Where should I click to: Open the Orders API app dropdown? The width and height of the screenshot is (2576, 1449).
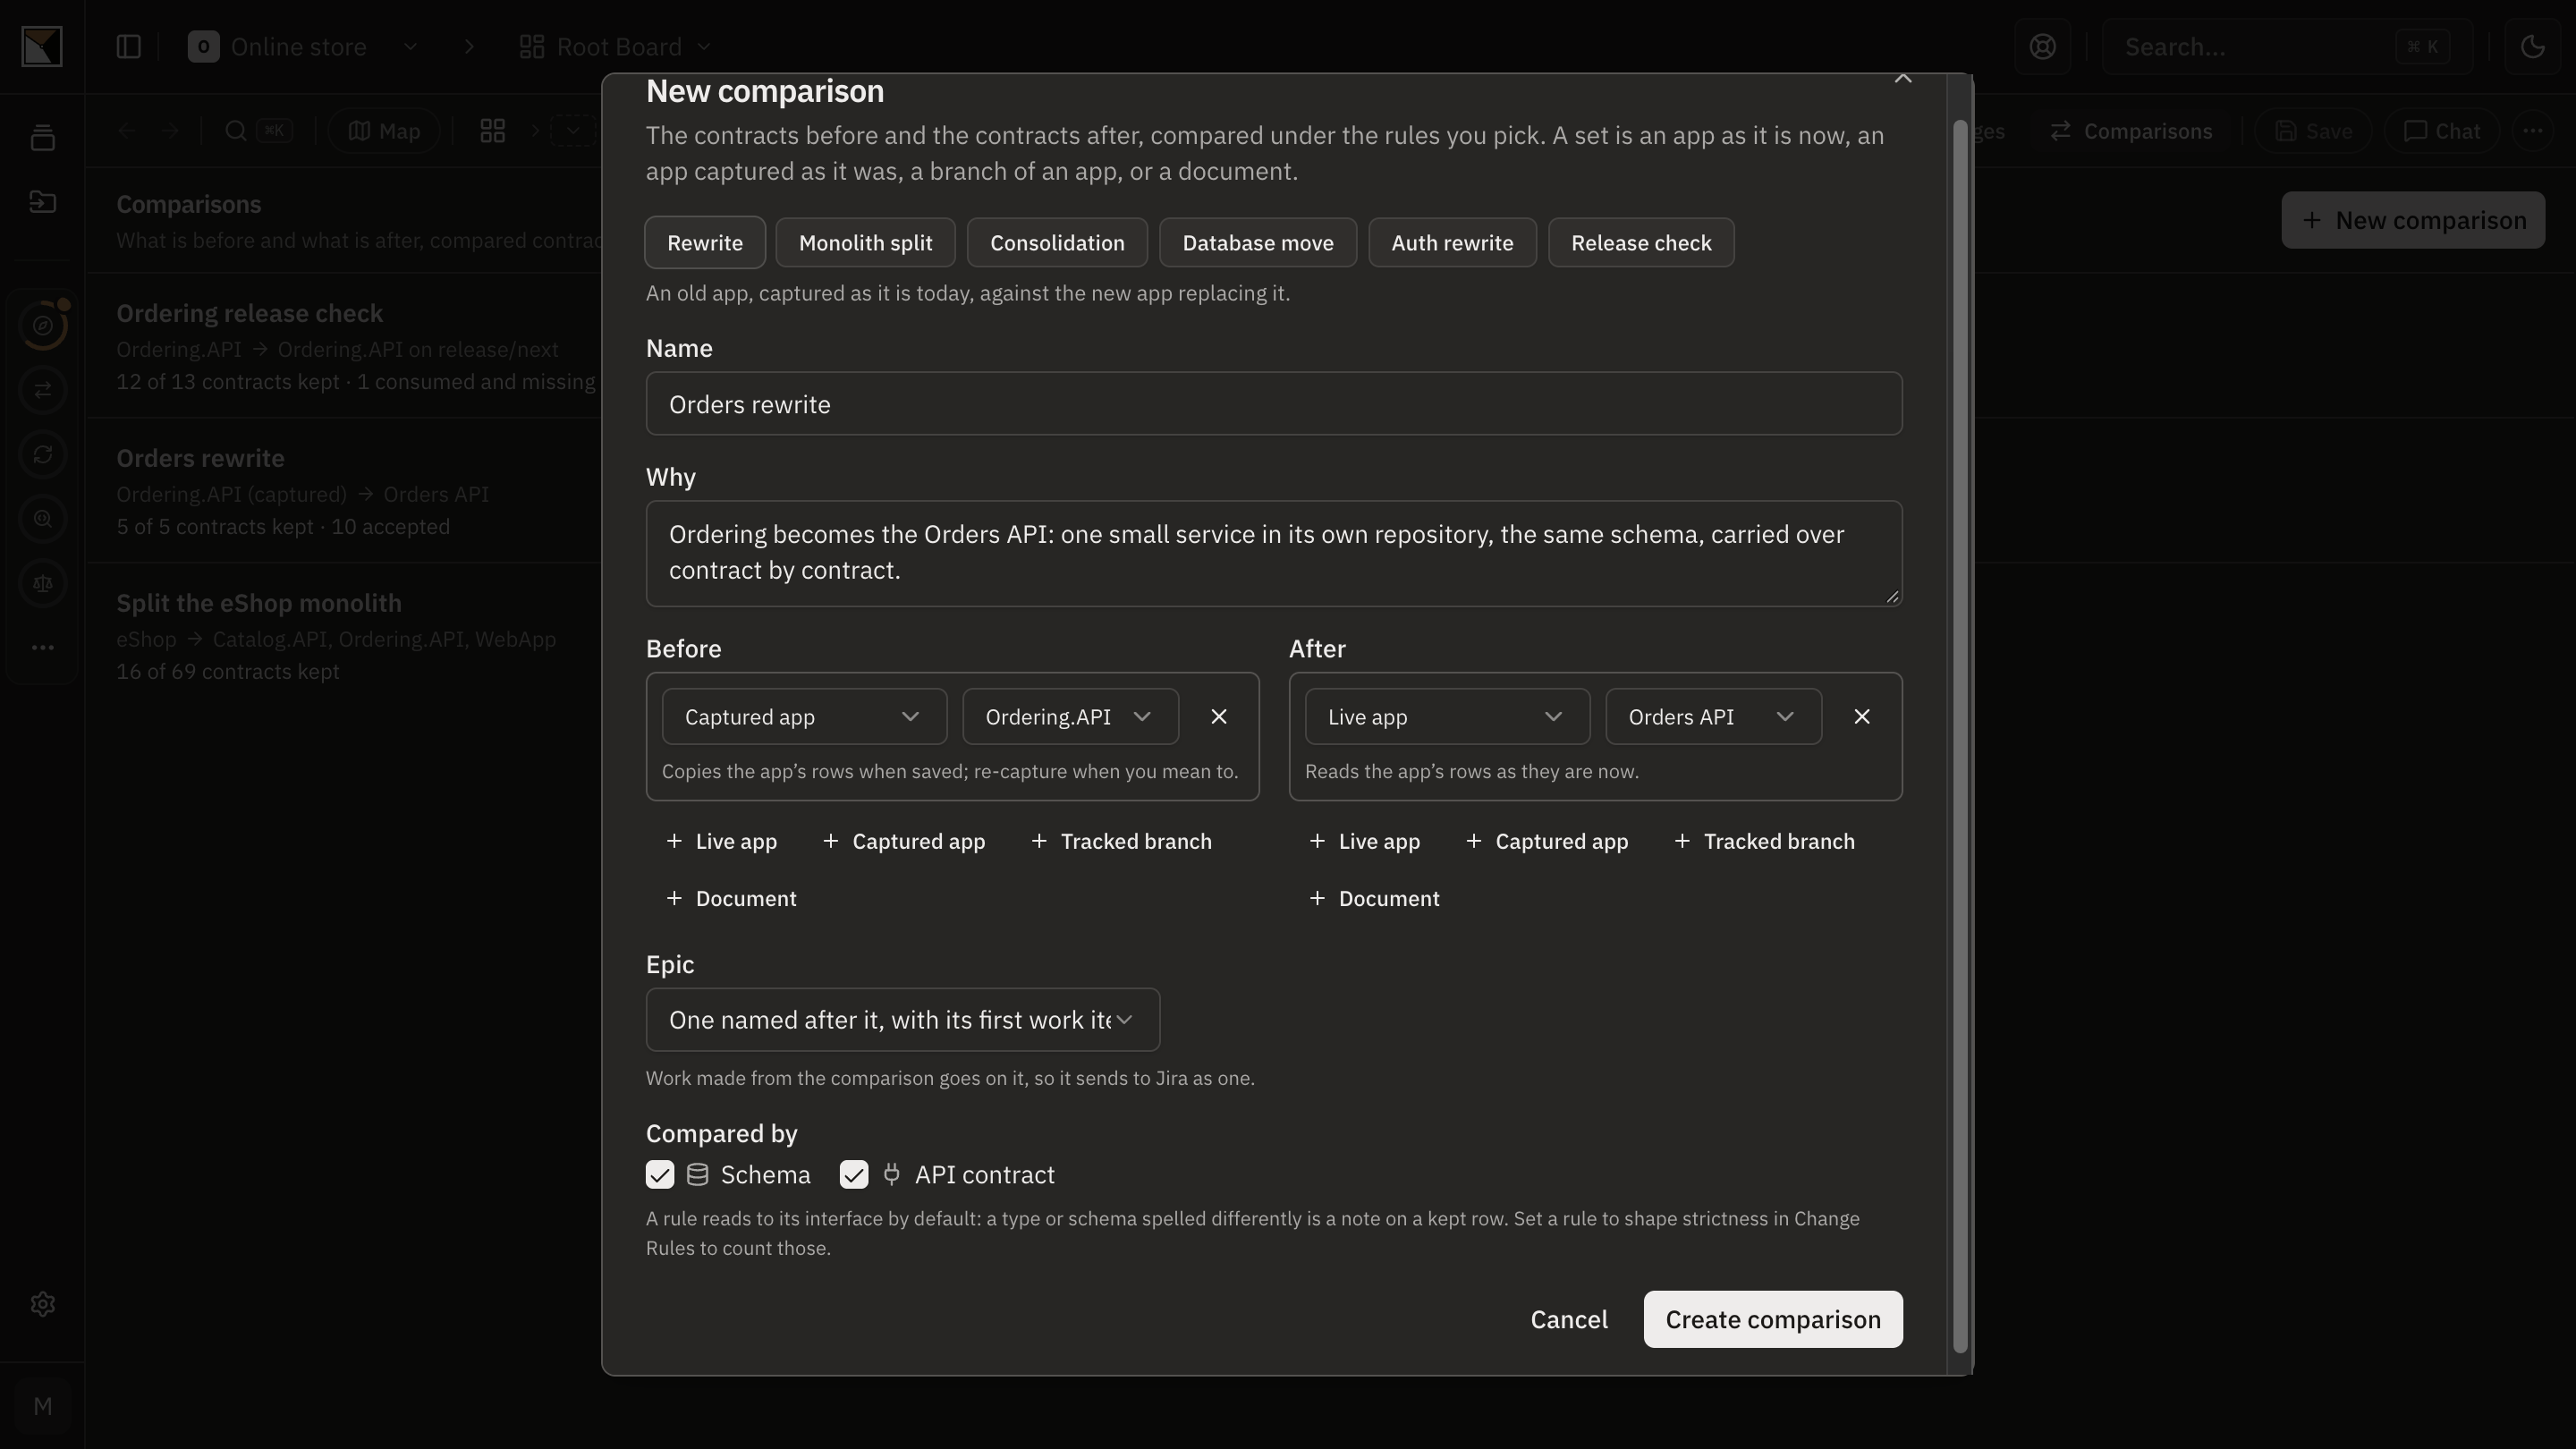point(1713,717)
